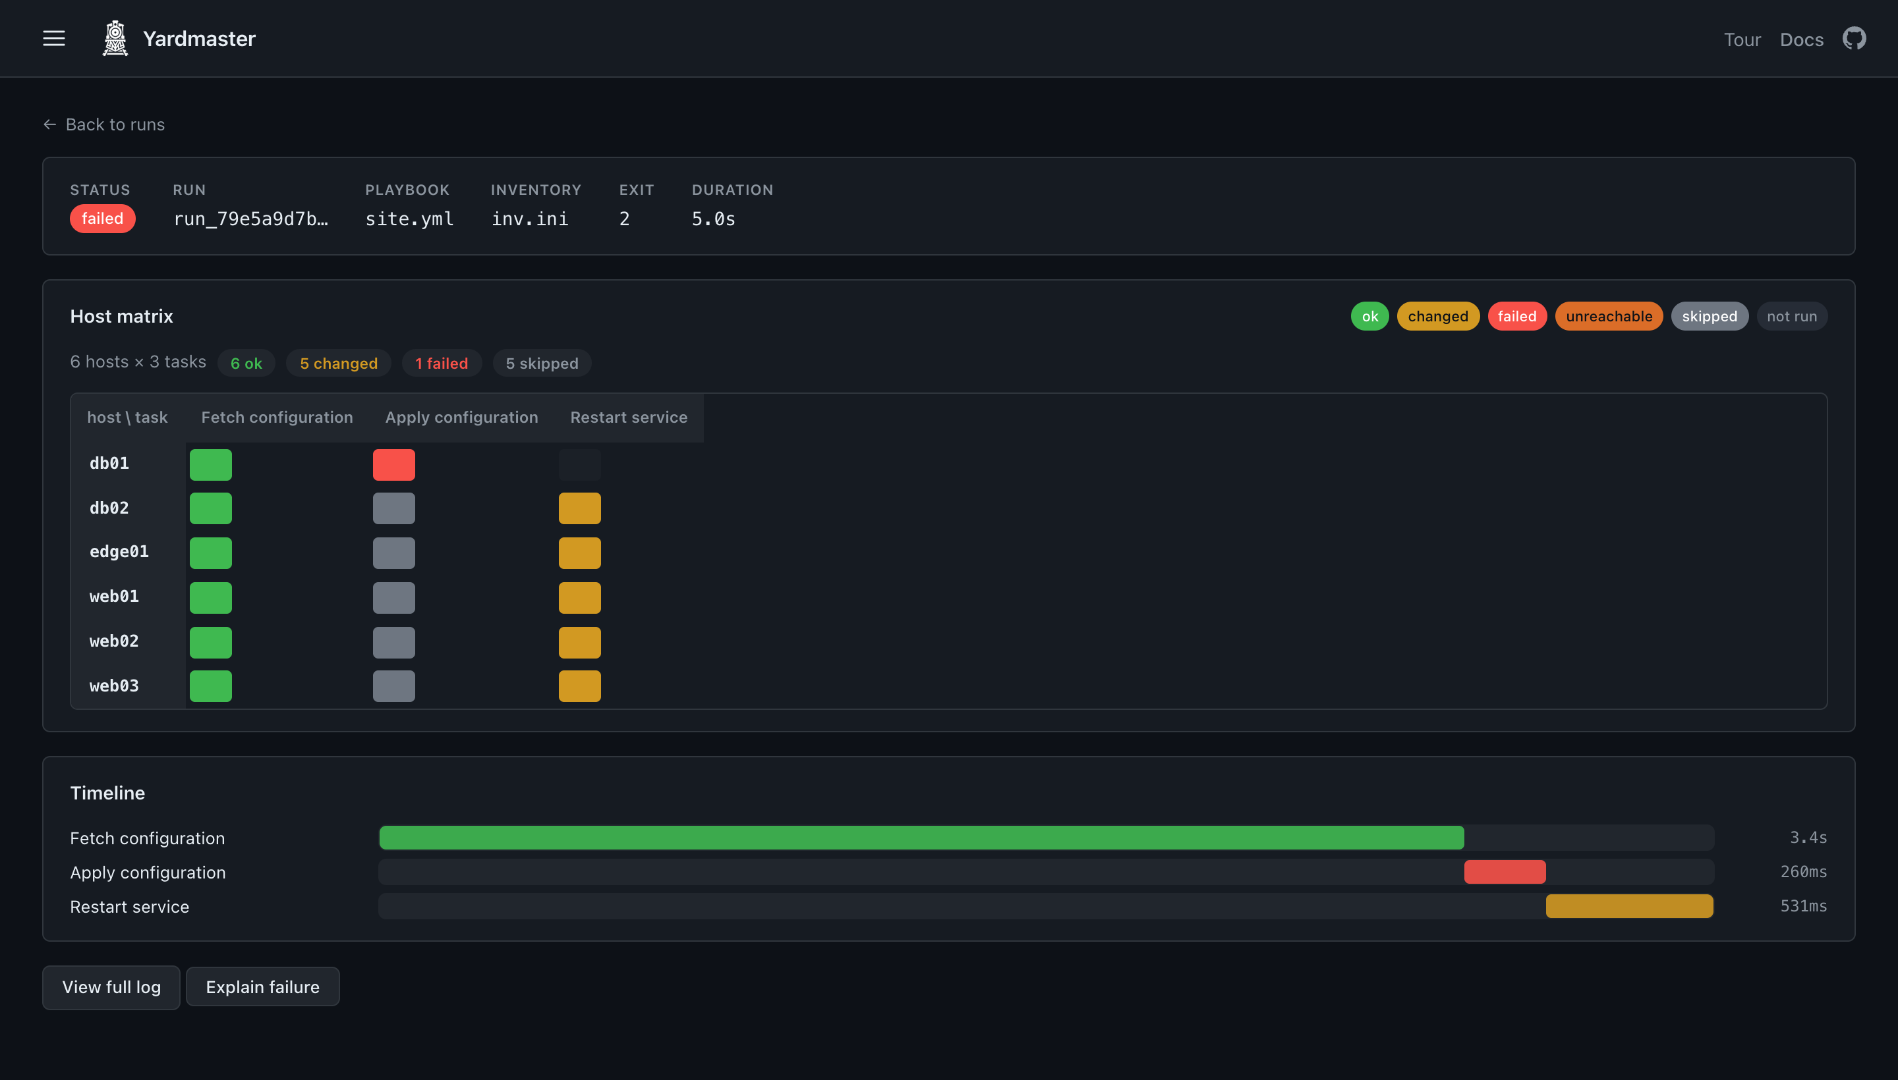Click web02 Apply configuration skipped cell
This screenshot has height=1080, width=1898.
[393, 642]
